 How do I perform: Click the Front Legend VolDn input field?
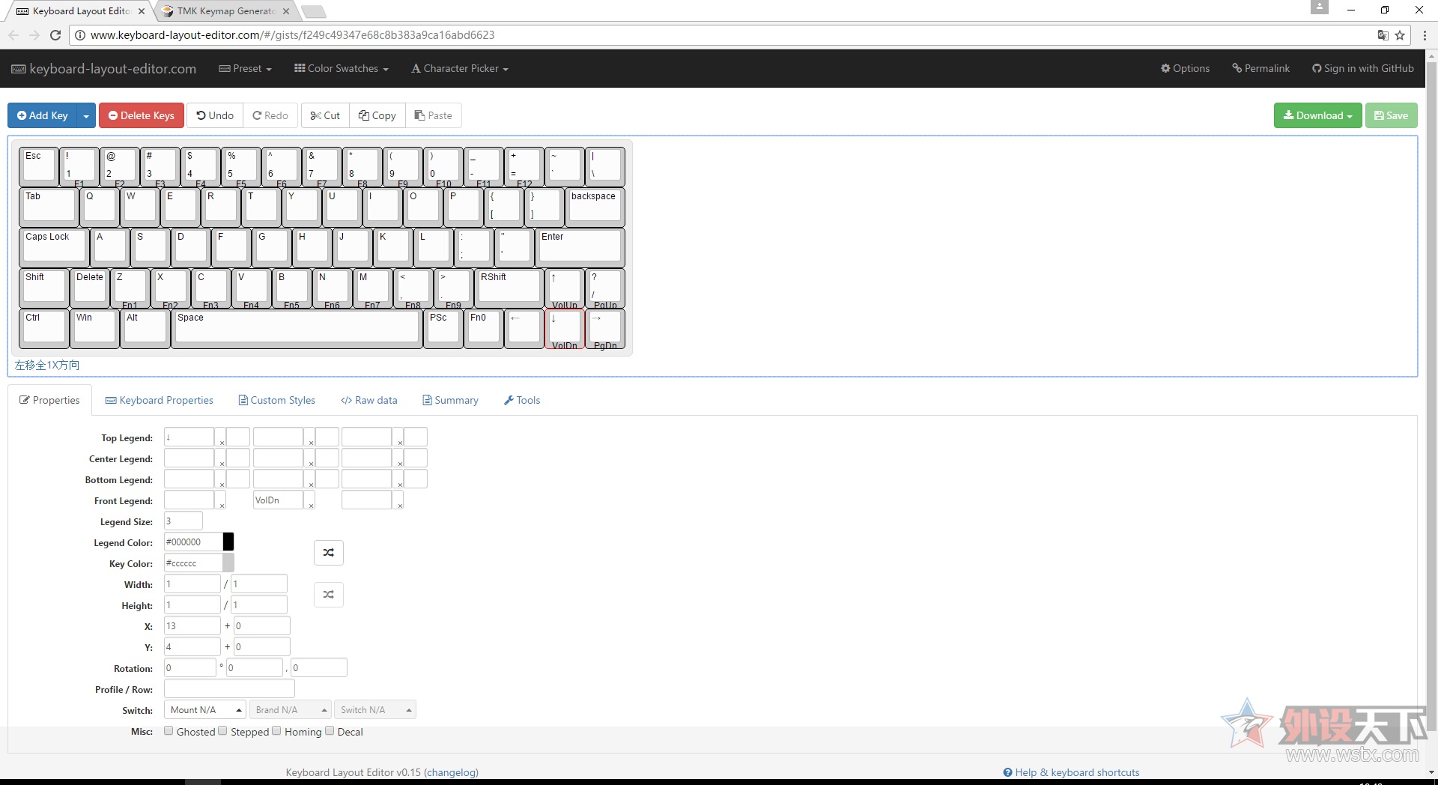pyautogui.click(x=279, y=500)
